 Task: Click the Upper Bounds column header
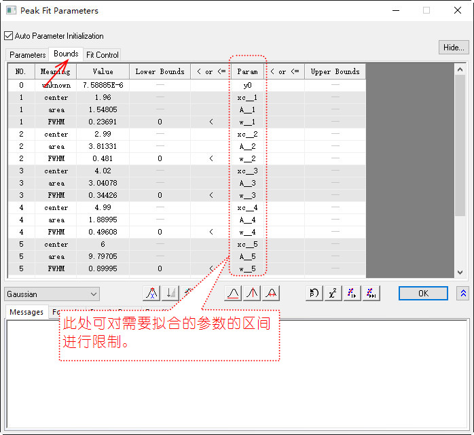pos(335,71)
